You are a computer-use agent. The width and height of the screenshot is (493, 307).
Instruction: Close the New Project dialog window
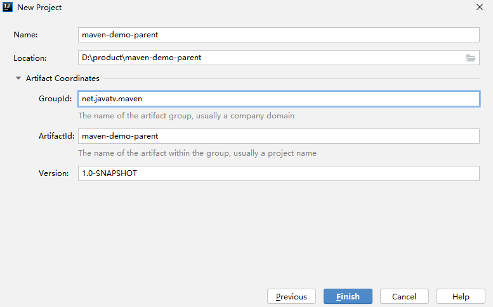pos(479,7)
